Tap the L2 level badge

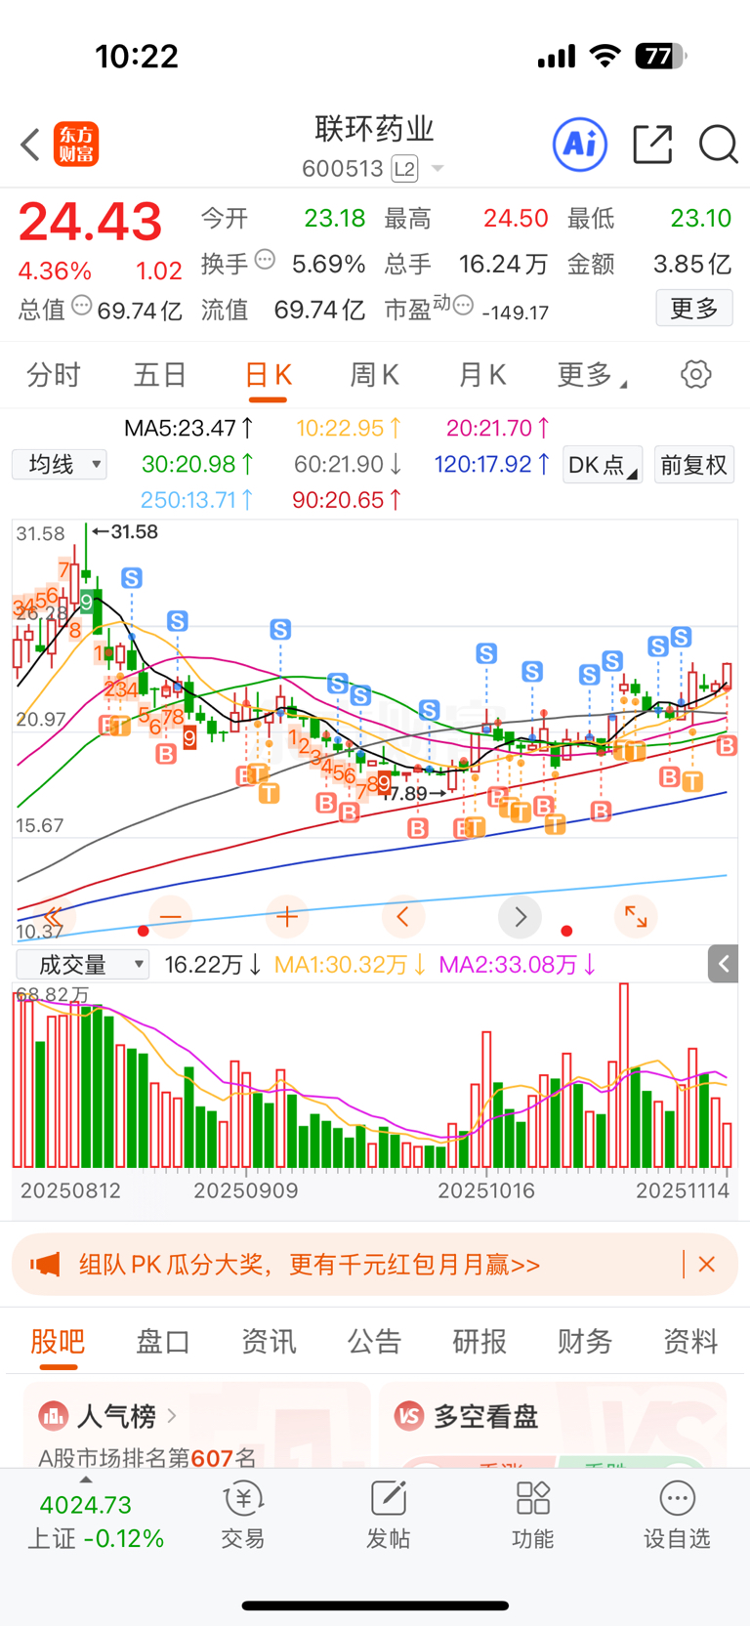coord(404,169)
